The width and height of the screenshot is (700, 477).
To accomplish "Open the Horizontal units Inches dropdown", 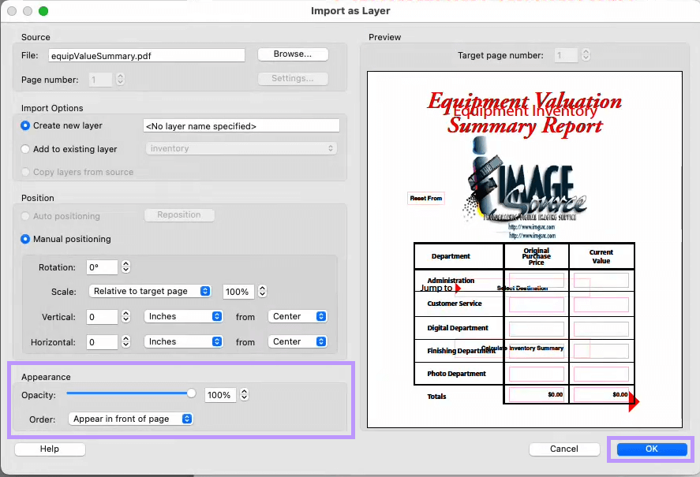I will tap(183, 341).
